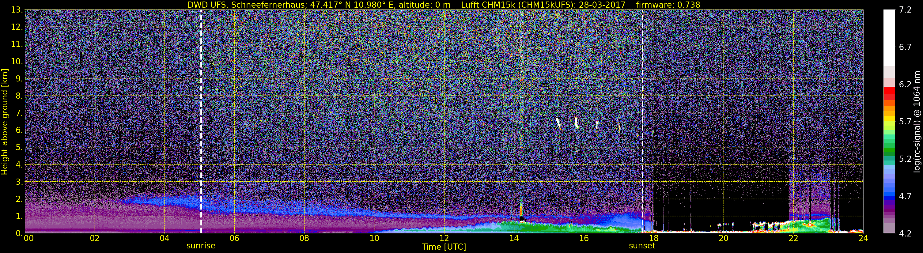
Task: Click the 'Height above ground [km]' axis label
Action: 5,122
